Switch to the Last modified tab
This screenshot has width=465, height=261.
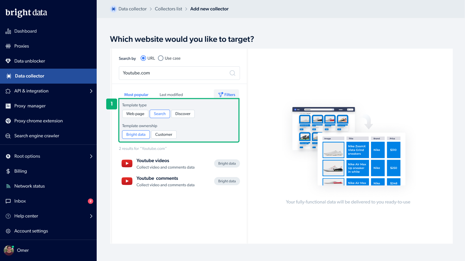[171, 95]
